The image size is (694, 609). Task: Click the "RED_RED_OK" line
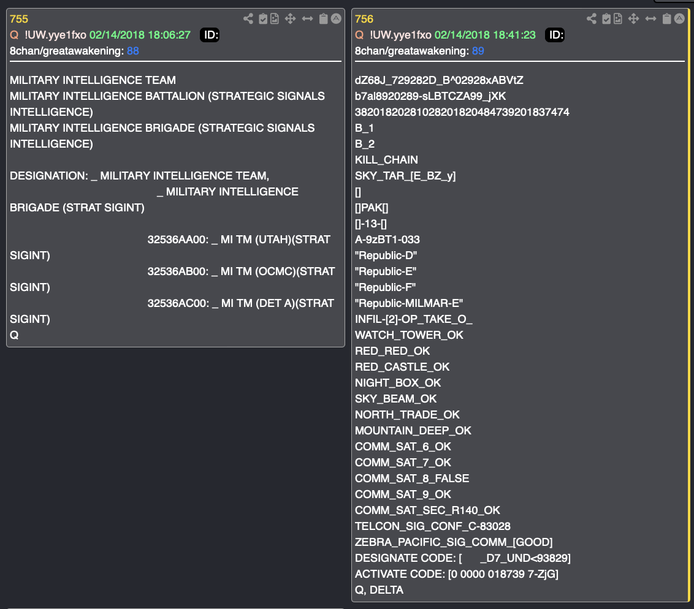(x=392, y=350)
